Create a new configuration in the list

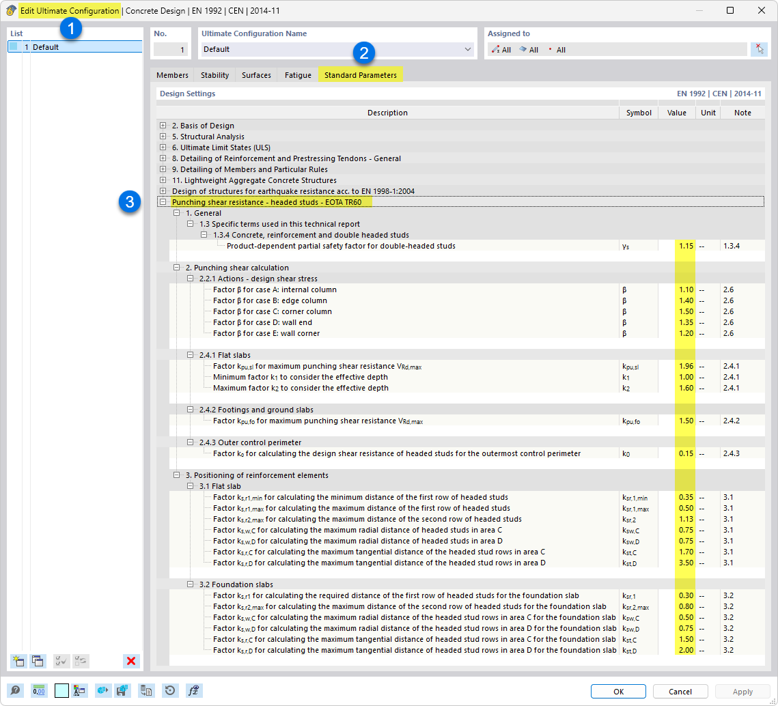pos(18,661)
